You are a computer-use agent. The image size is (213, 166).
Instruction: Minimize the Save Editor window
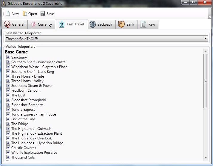tap(186, 2)
